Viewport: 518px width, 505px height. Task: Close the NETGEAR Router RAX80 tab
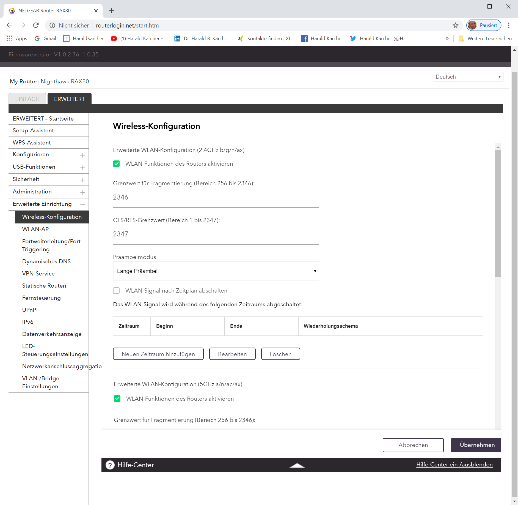(x=96, y=11)
